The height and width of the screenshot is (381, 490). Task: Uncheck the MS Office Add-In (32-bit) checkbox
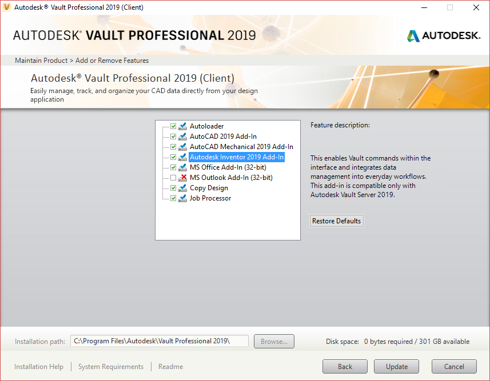coord(173,167)
